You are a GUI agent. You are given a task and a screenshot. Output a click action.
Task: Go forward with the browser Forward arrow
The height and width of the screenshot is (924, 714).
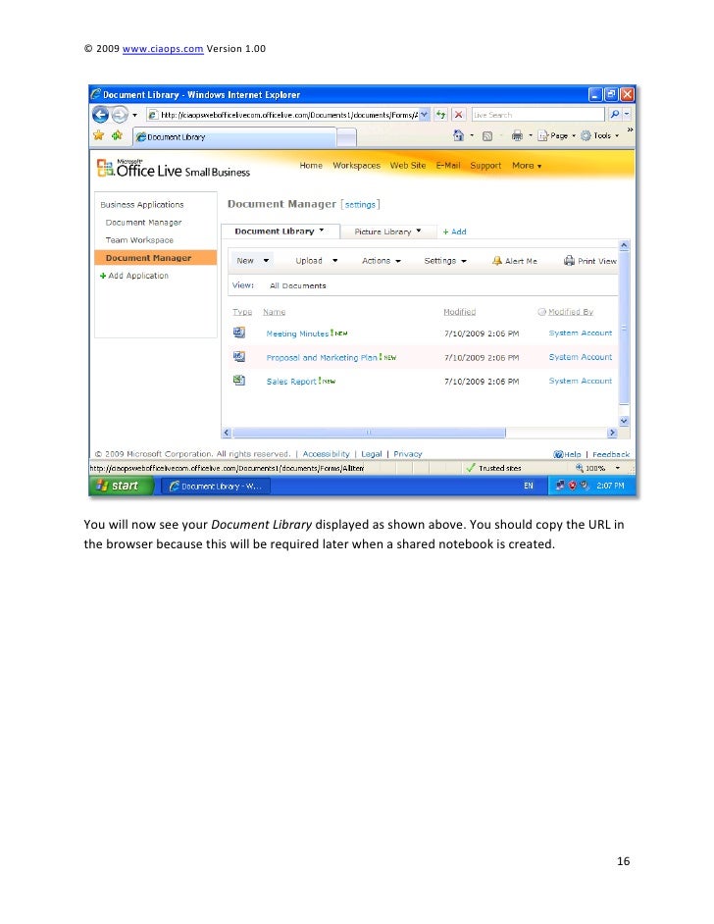pos(120,115)
